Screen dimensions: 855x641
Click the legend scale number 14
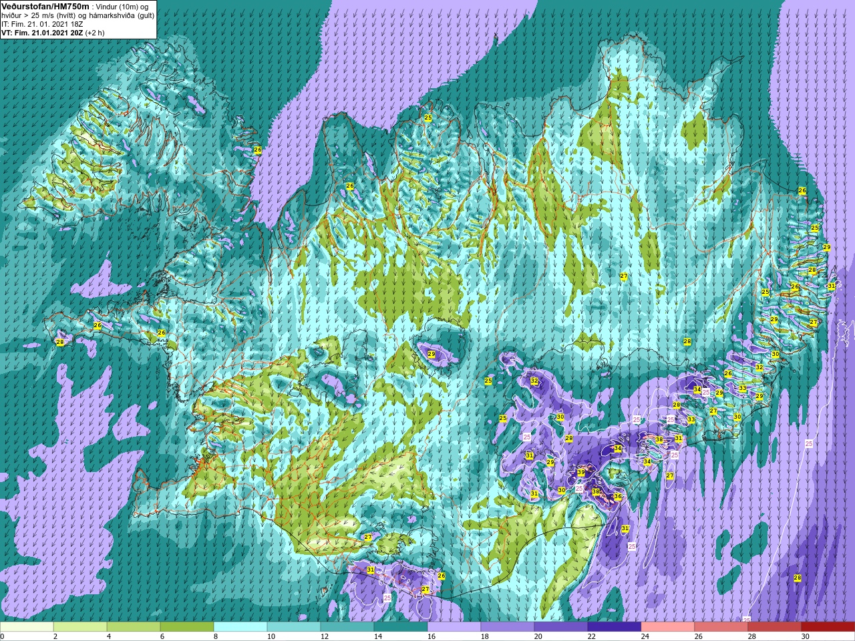[377, 636]
